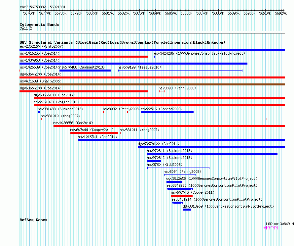Click nsv1030968 (Coe2014) label
294x246 pixels.
(40, 60)
